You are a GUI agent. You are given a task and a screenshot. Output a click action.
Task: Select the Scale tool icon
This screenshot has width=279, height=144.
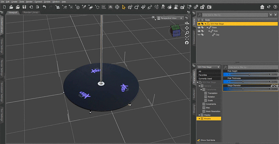150,7
